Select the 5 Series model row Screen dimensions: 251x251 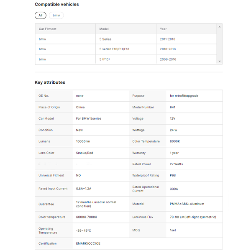click(105, 39)
